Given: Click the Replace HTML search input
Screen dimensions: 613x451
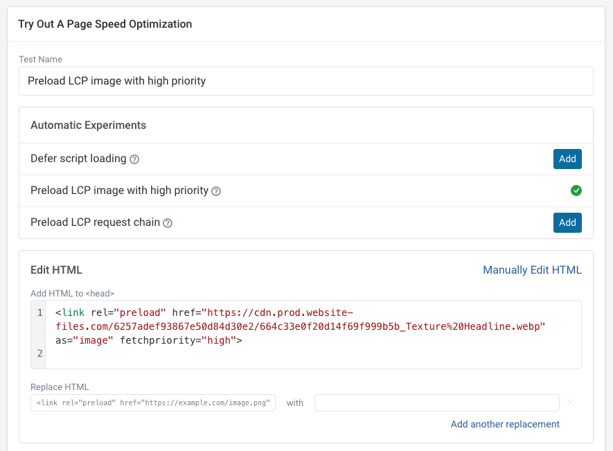Looking at the screenshot, I should click(x=153, y=403).
